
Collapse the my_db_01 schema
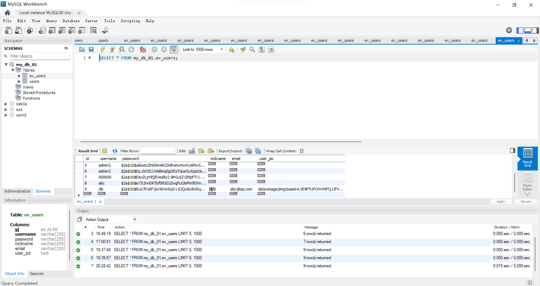(x=6, y=64)
